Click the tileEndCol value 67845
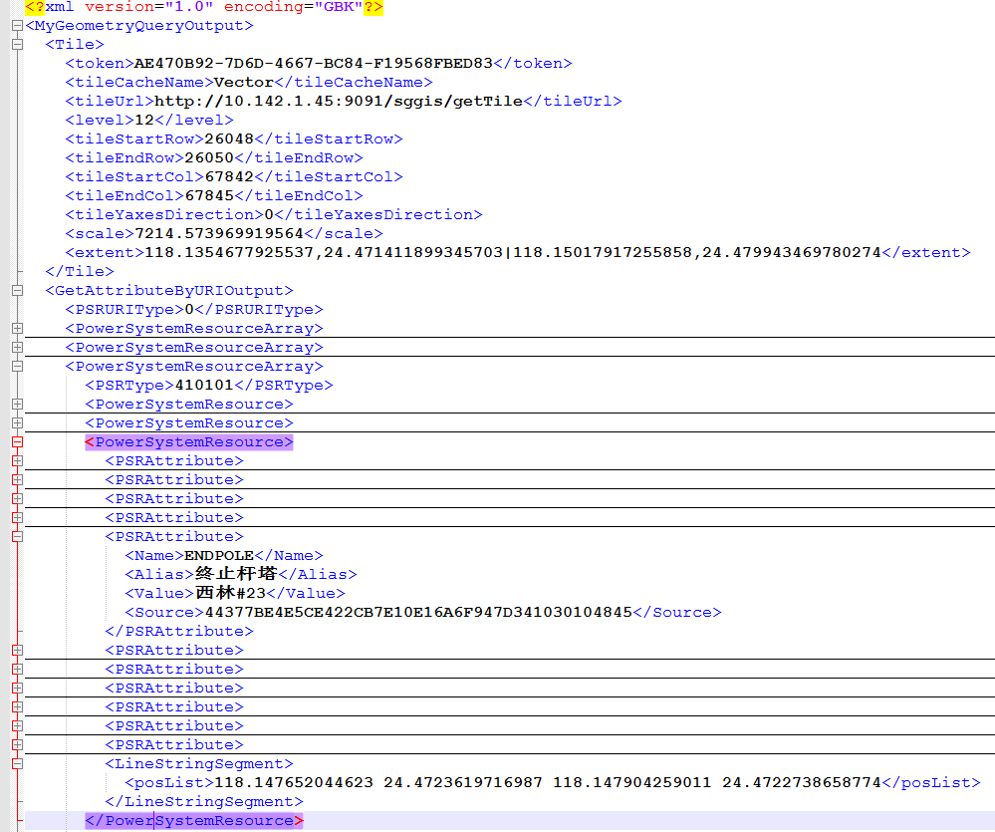 pyautogui.click(x=209, y=196)
